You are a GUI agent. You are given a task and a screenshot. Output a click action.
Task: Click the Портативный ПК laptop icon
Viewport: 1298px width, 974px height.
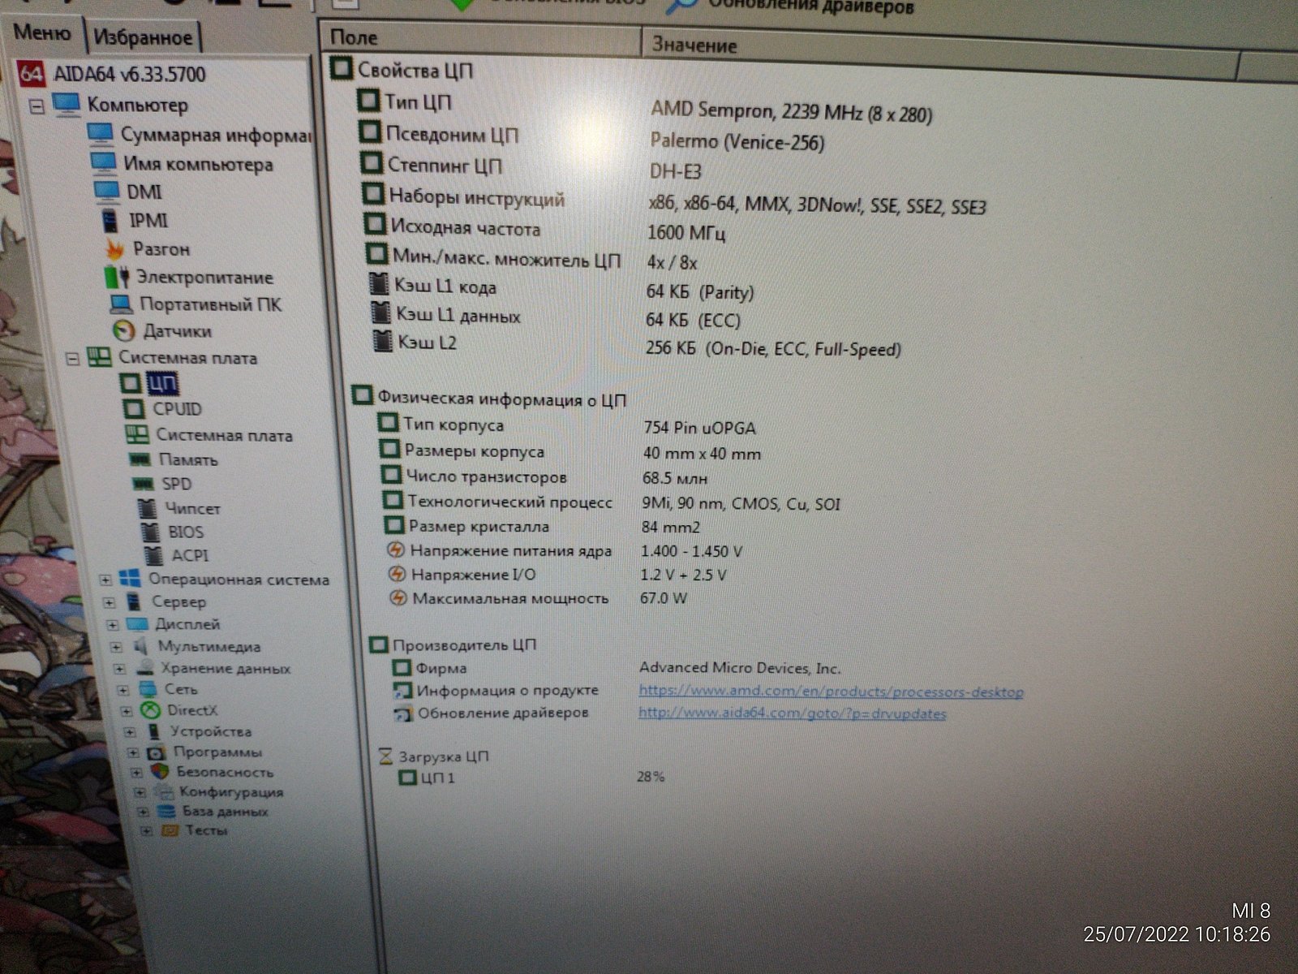121,304
